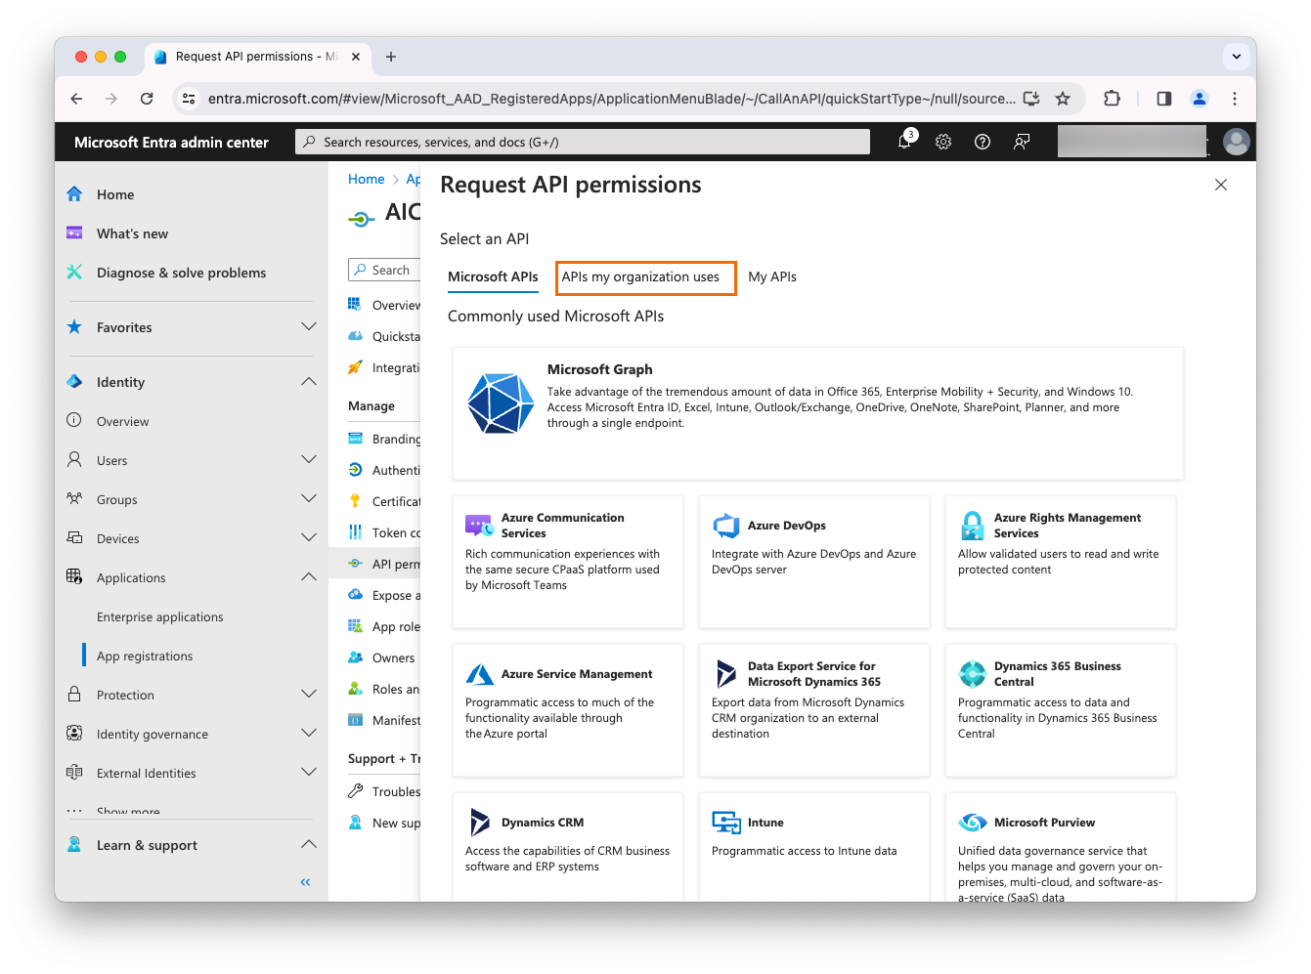Click Show more in sidebar

coord(127,811)
